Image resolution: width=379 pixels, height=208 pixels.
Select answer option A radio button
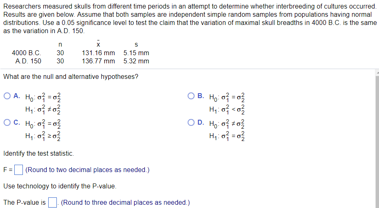click(7, 96)
